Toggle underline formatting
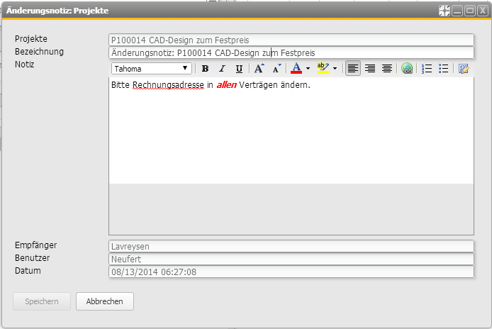This screenshot has height=329, width=492. [x=239, y=69]
